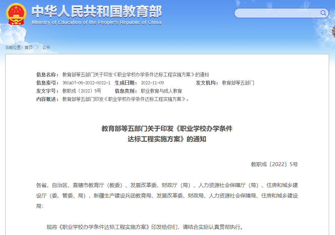This screenshot has height=235, width=335.
Task: Click the category 职业教育与成人教育
Action: (161, 91)
